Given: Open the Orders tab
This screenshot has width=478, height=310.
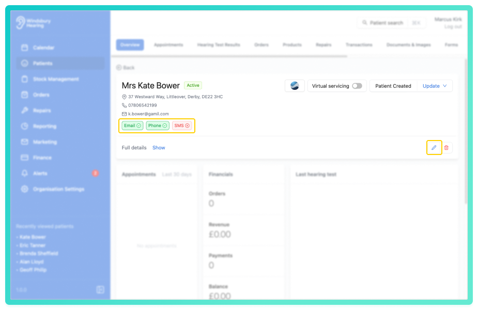Looking at the screenshot, I should [261, 45].
